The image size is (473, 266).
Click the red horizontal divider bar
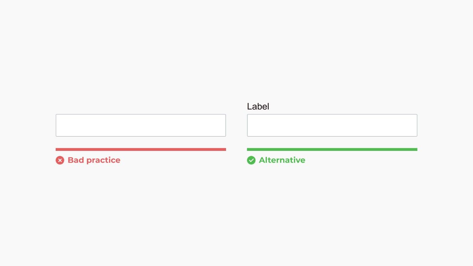point(141,150)
